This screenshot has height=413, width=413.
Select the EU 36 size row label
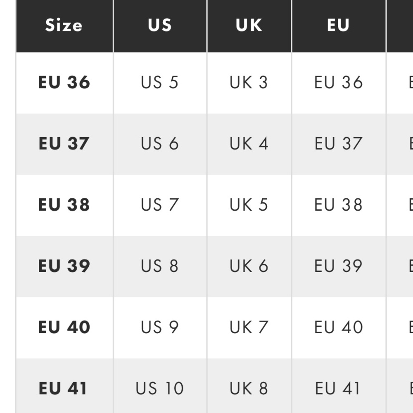coord(64,83)
